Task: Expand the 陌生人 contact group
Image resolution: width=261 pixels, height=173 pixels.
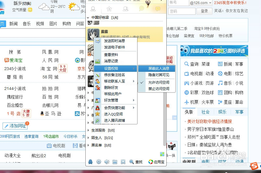Action: pos(88,138)
